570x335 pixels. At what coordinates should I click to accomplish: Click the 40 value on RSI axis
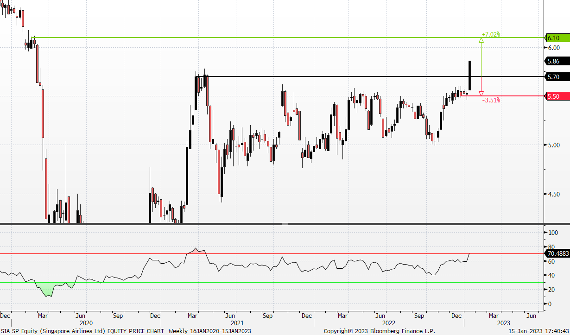[x=551, y=276]
